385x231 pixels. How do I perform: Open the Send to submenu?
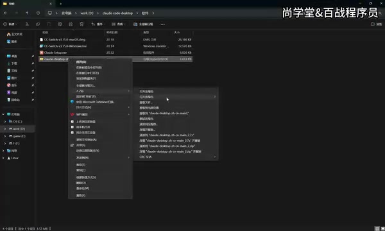[100, 158]
